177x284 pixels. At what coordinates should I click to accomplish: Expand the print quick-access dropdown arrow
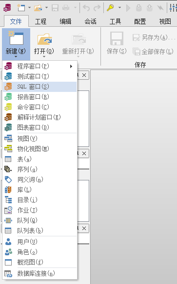pos(76,8)
